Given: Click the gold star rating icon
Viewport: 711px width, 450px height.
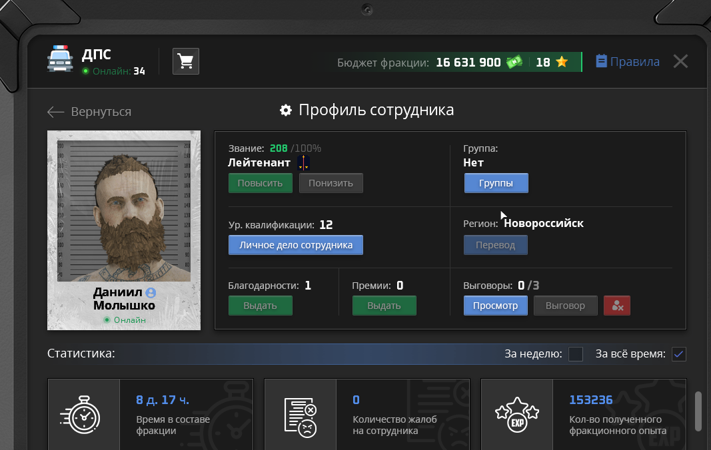Looking at the screenshot, I should pos(561,62).
